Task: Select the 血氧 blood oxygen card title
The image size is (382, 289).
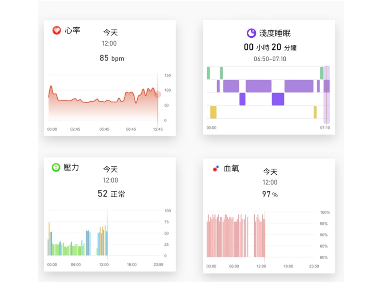Action: (x=231, y=169)
